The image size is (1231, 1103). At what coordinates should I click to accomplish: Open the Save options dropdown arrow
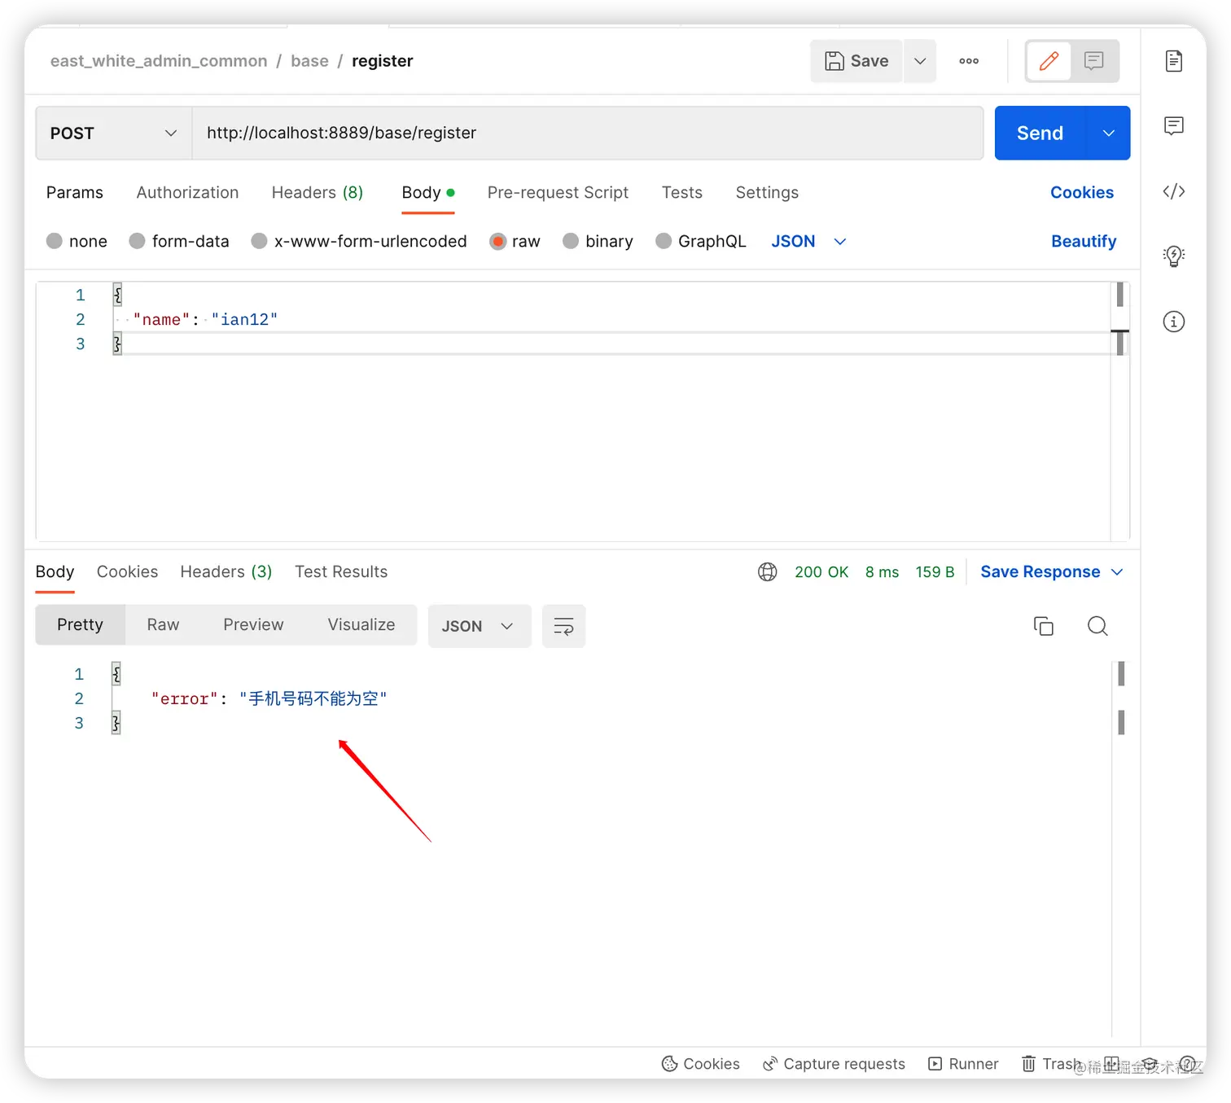pyautogui.click(x=920, y=61)
